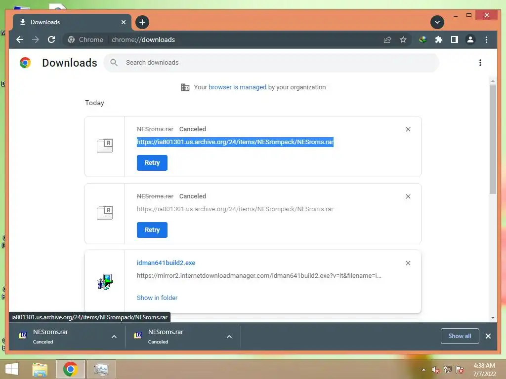
Task: Click the Search downloads field
Action: (x=271, y=63)
